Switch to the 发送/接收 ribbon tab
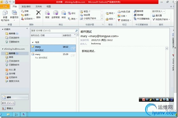This screenshot has width=178, height=118. [x=26, y=7]
